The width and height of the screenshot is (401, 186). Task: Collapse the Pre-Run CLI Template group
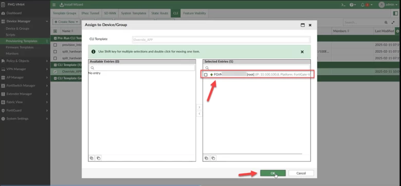[x=55, y=38]
